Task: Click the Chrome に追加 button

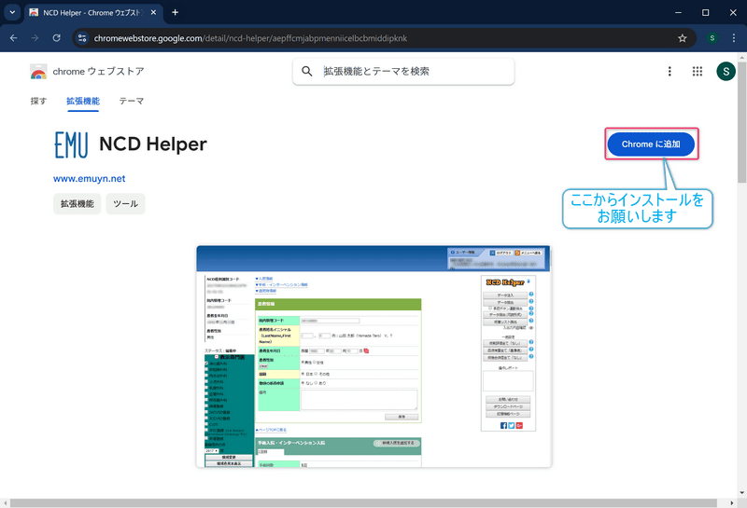Action: (651, 144)
